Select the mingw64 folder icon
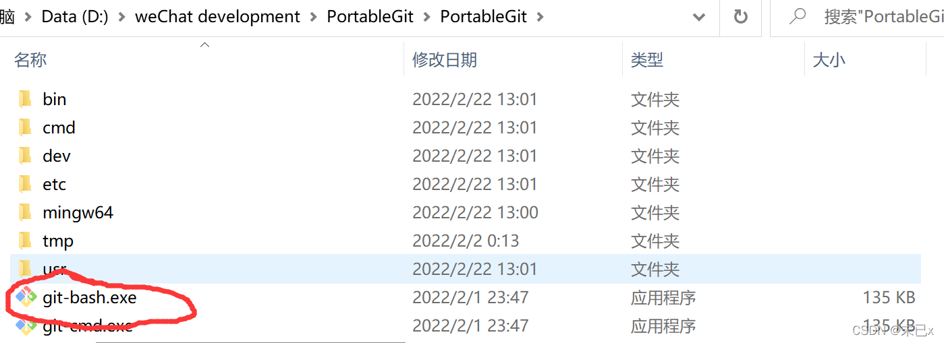This screenshot has width=944, height=343. [x=25, y=212]
